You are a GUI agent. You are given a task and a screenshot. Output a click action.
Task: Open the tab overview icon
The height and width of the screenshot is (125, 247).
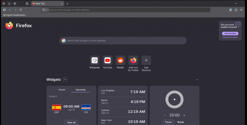(x=27, y=4)
